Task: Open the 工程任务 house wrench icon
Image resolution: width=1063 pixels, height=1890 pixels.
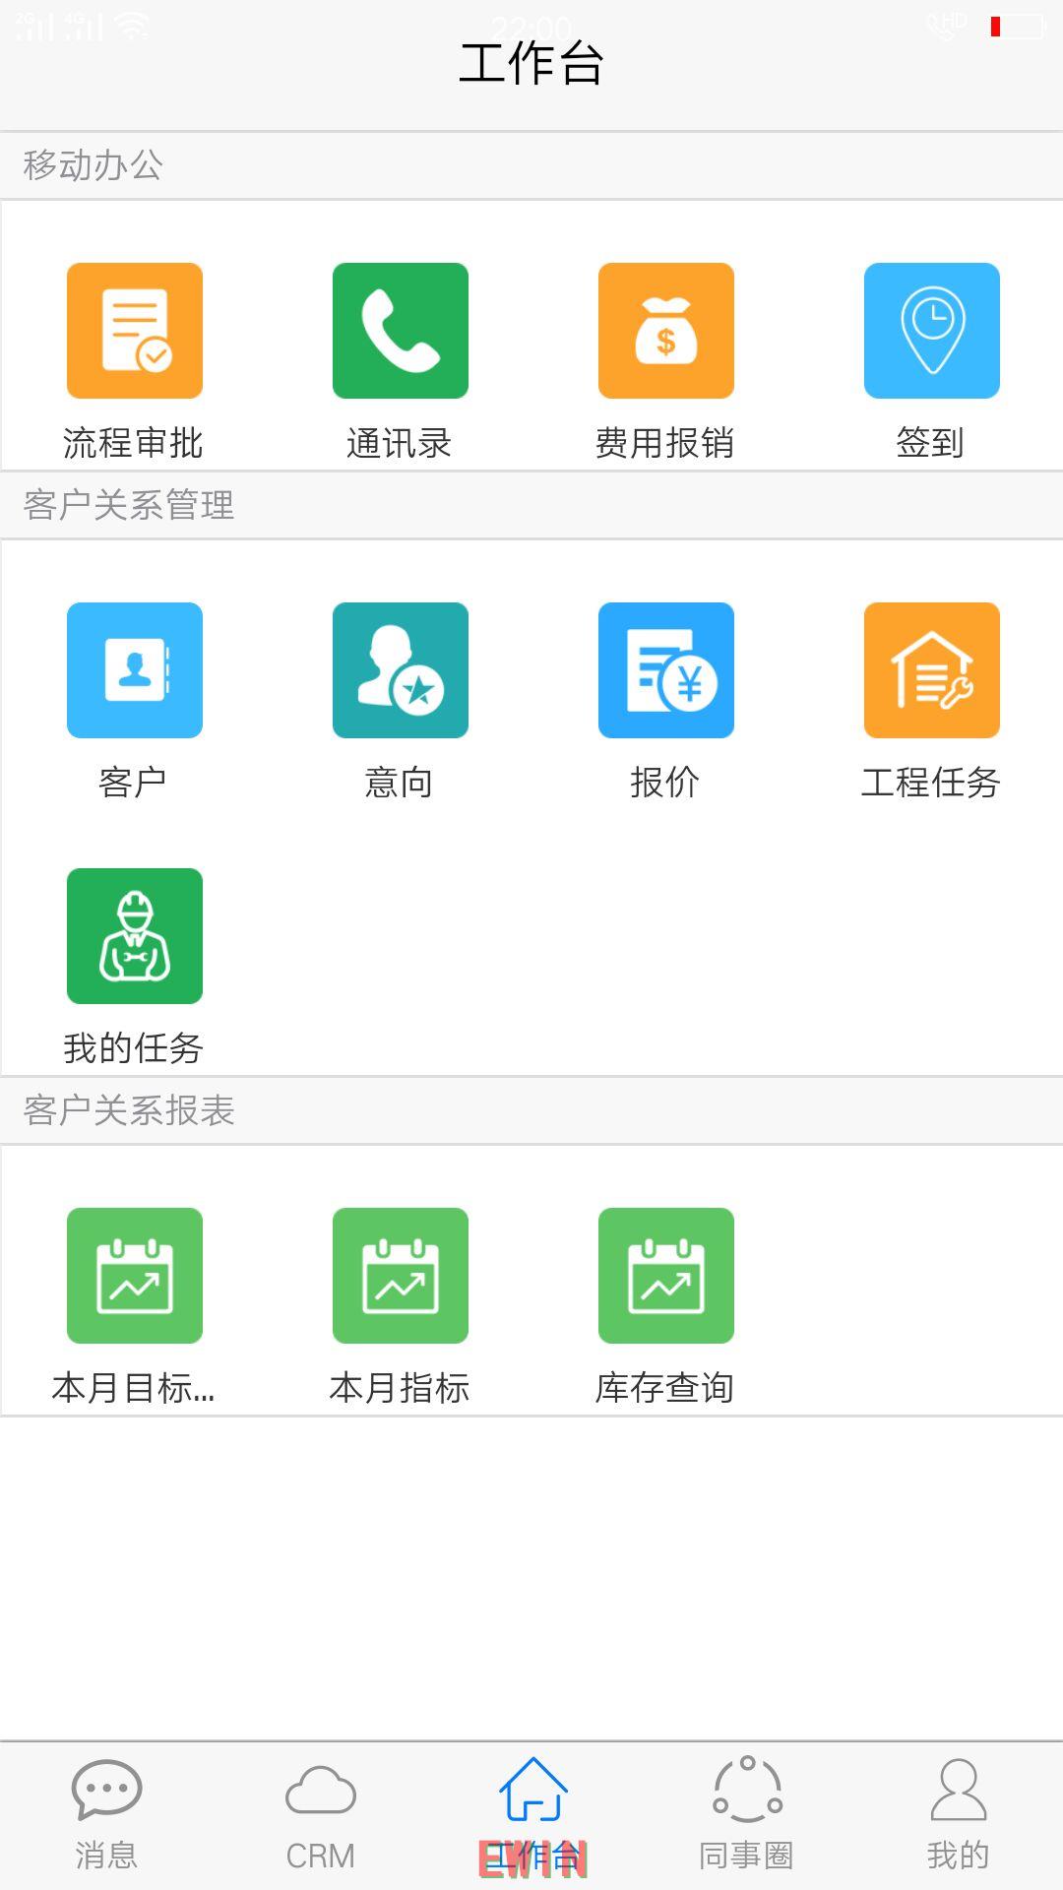Action: click(x=932, y=670)
